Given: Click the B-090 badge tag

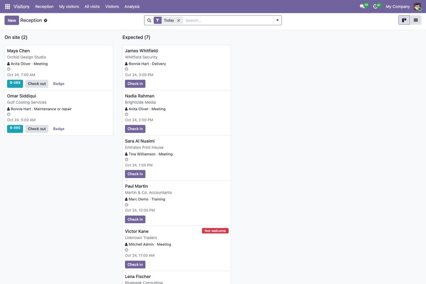Looking at the screenshot, I should [x=15, y=128].
